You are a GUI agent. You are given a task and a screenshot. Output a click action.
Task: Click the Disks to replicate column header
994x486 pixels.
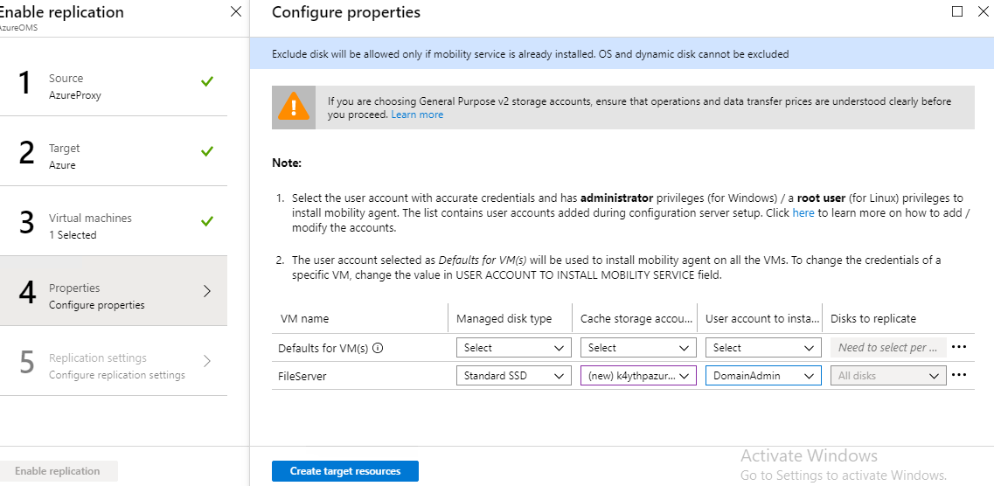873,319
